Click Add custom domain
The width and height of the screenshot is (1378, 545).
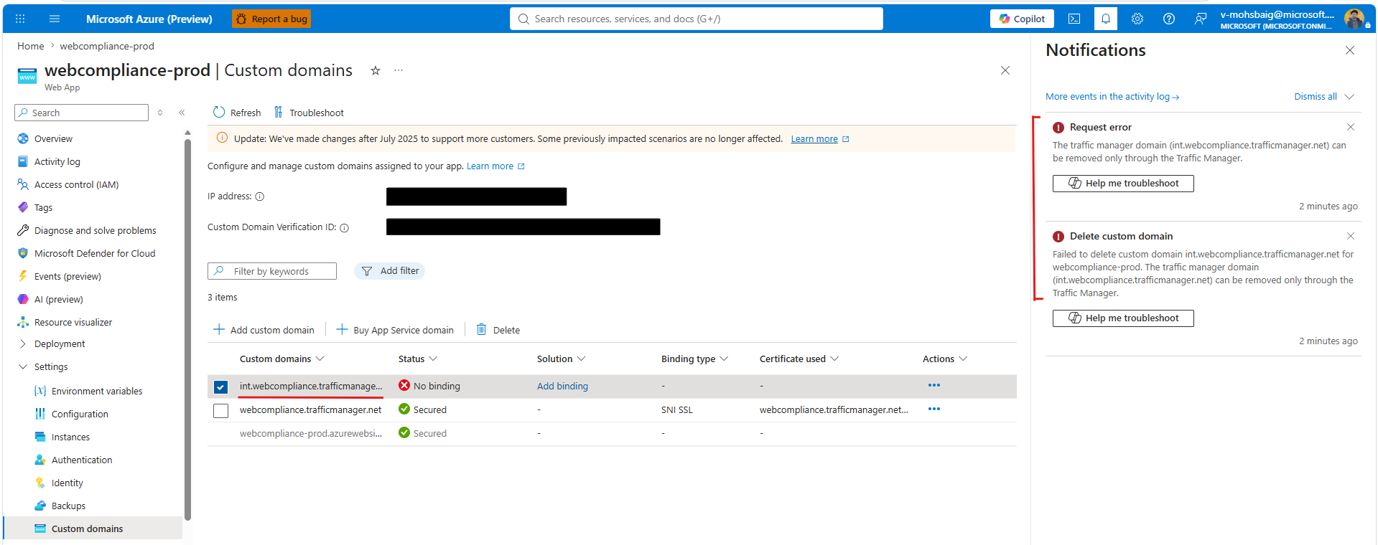pyautogui.click(x=264, y=330)
